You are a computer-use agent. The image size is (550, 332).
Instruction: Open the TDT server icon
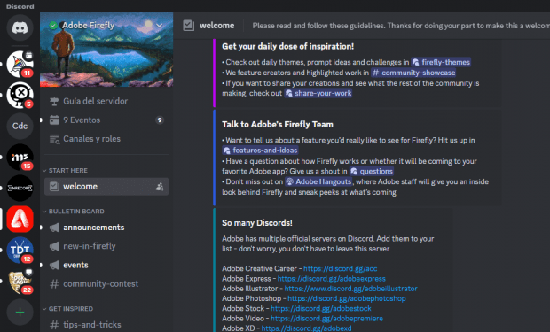coord(20,250)
